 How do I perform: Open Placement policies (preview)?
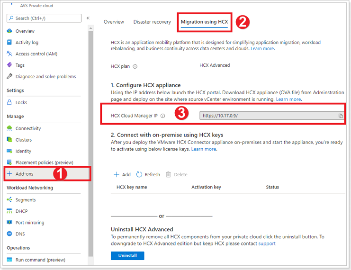tap(45, 162)
